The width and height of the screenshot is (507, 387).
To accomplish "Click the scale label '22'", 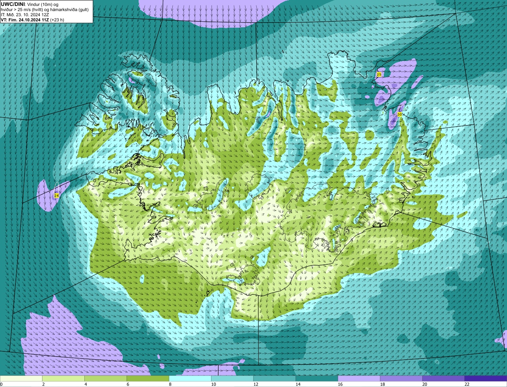I will 467,384.
